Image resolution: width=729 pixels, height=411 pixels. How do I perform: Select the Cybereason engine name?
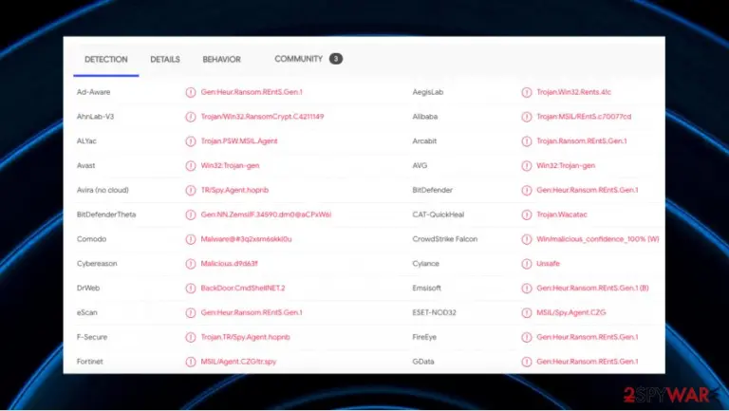[97, 264]
